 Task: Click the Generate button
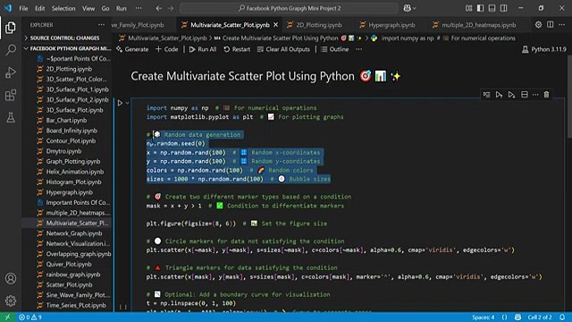point(132,49)
